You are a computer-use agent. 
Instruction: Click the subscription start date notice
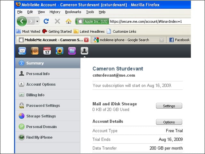coord(132,86)
